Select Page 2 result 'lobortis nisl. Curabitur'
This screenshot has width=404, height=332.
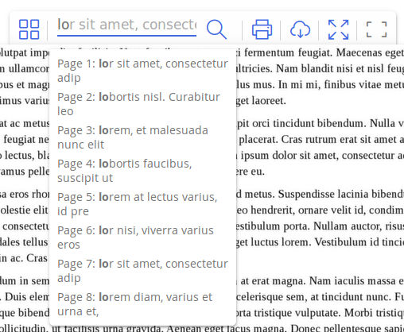point(143,104)
